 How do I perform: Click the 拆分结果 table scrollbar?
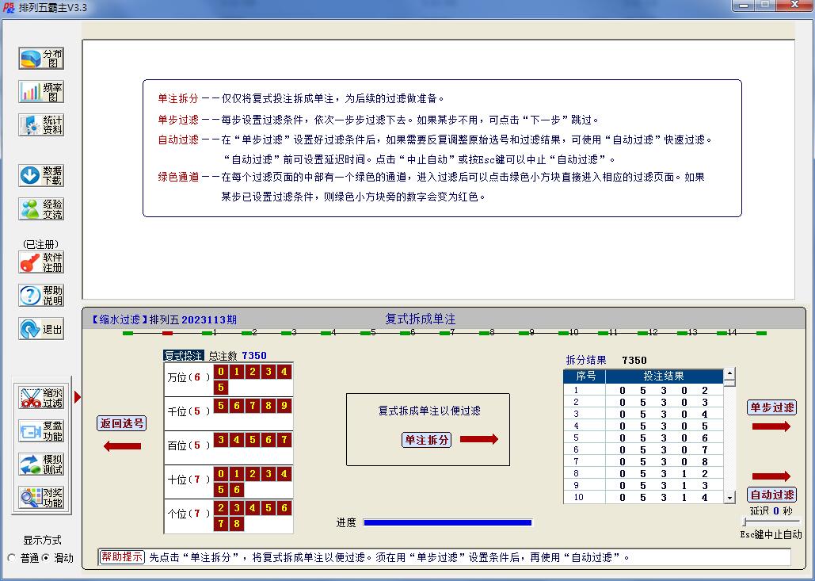coord(729,436)
